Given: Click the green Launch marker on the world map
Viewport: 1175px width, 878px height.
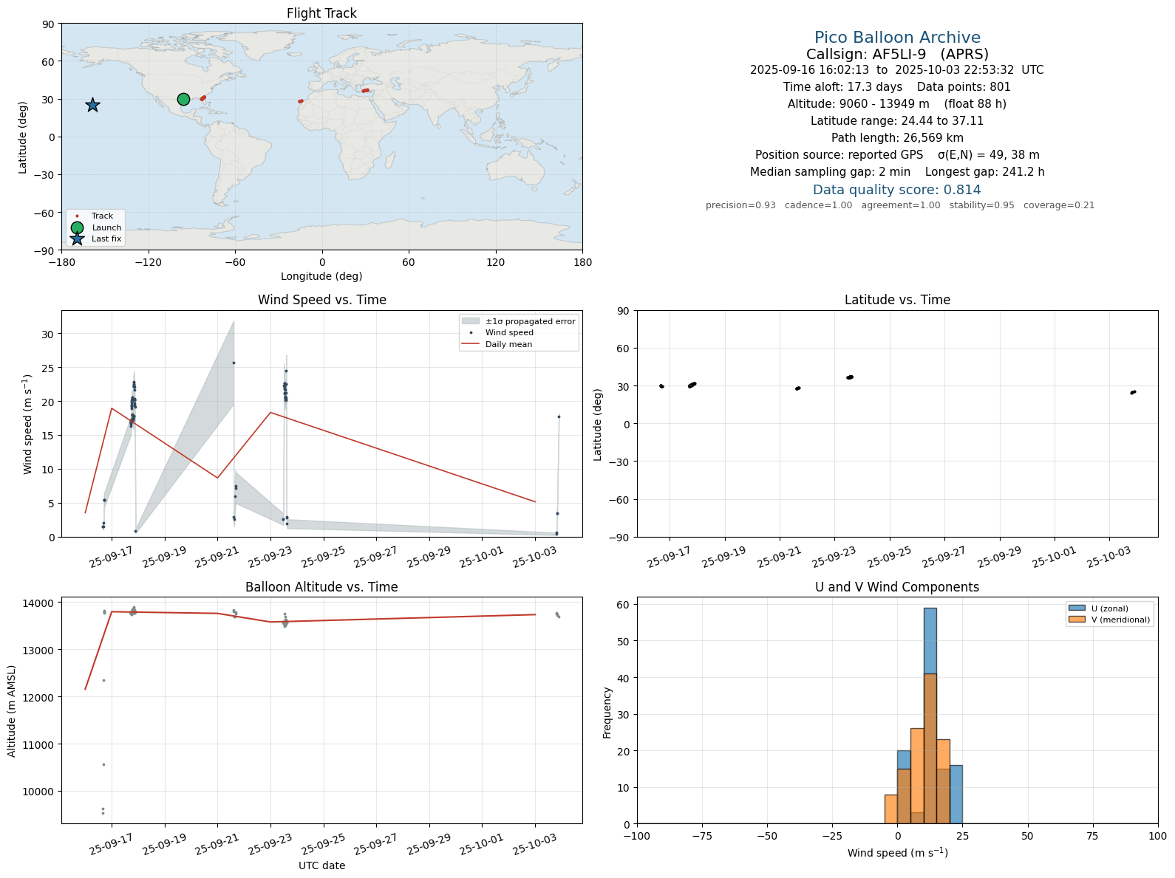Looking at the screenshot, I should 183,100.
